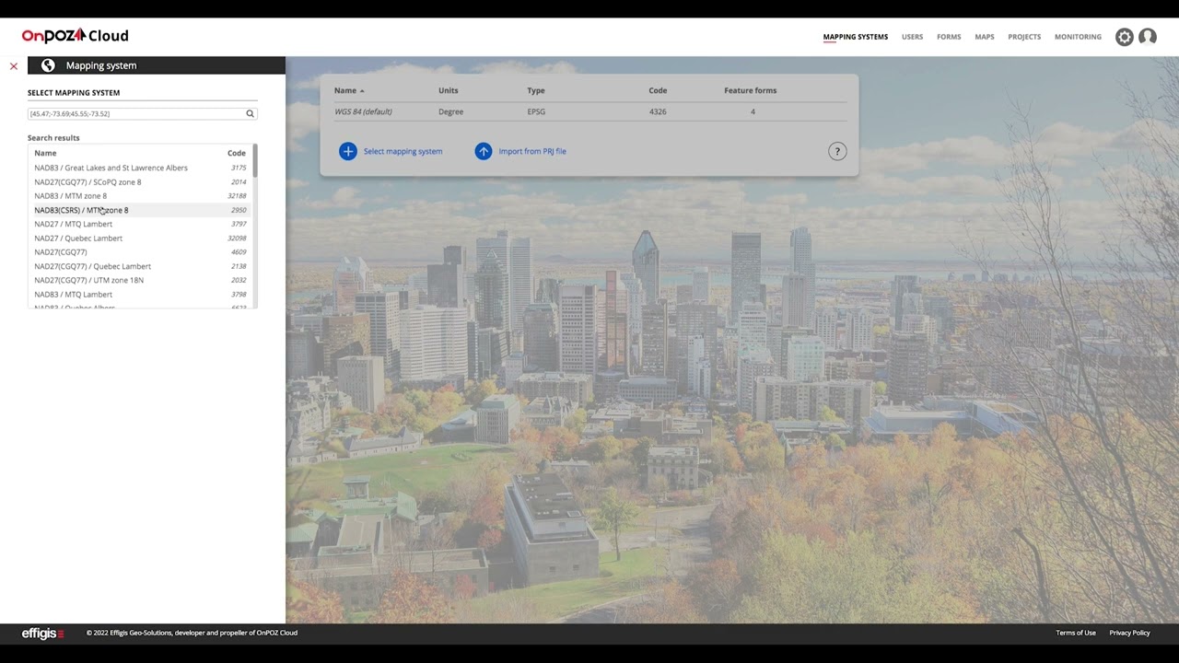Image resolution: width=1179 pixels, height=663 pixels.
Task: Close the Mapping system panel with the X
Action: (x=14, y=66)
